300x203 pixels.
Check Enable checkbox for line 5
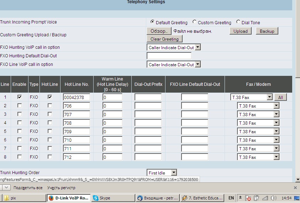point(20,131)
